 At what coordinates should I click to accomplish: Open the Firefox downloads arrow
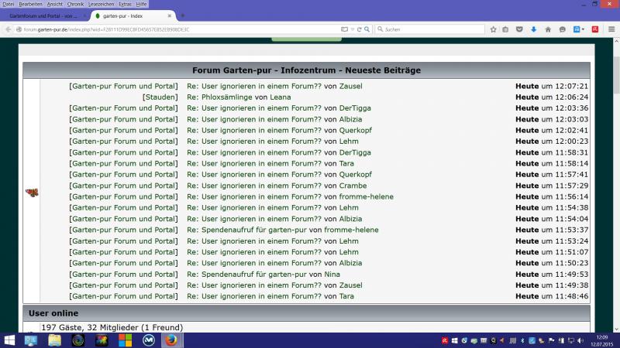[x=534, y=29]
